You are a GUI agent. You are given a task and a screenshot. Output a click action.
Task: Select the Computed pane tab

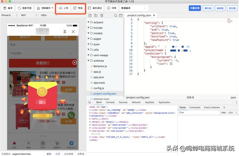pyautogui.click(x=195, y=107)
